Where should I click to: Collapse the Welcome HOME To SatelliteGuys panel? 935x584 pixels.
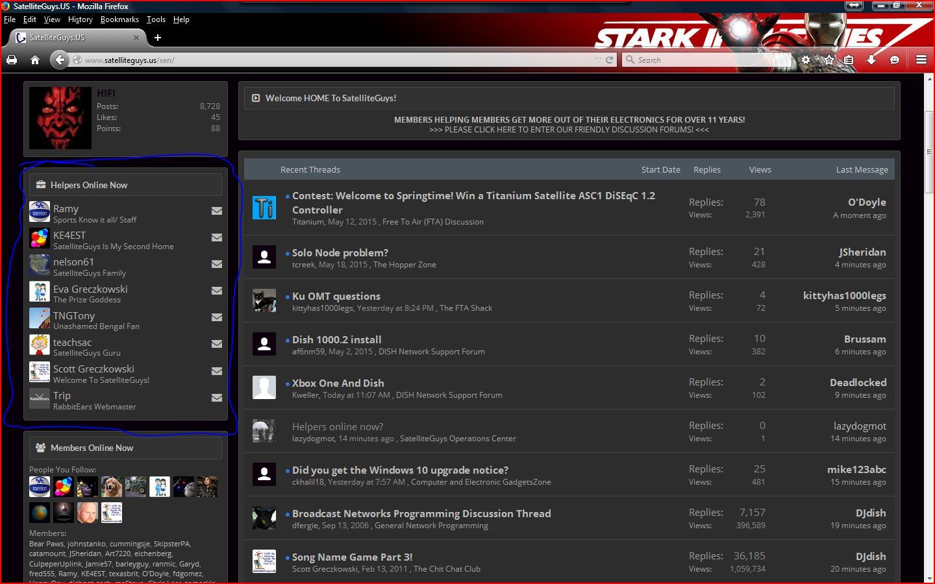[256, 98]
